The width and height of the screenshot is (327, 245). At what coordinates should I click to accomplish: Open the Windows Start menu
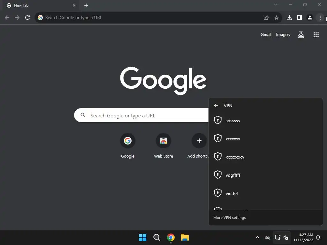click(143, 237)
